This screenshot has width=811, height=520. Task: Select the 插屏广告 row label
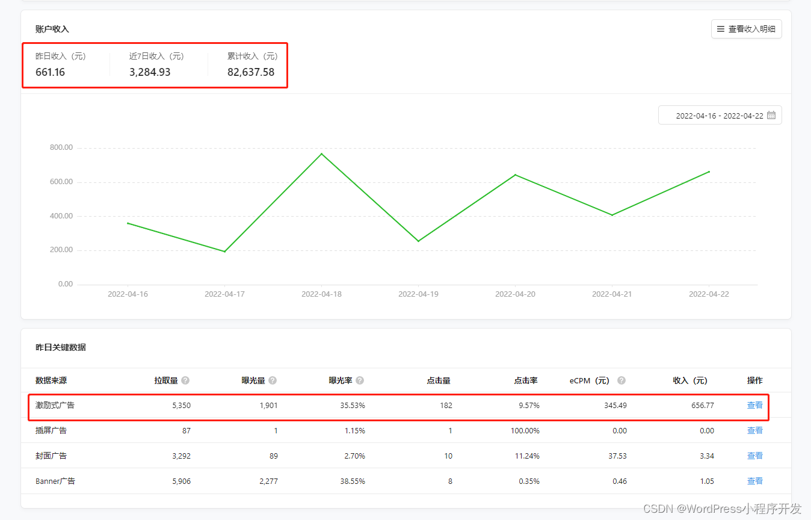click(x=51, y=431)
